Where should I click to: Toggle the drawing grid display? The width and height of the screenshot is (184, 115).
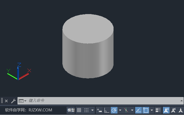click(79, 110)
